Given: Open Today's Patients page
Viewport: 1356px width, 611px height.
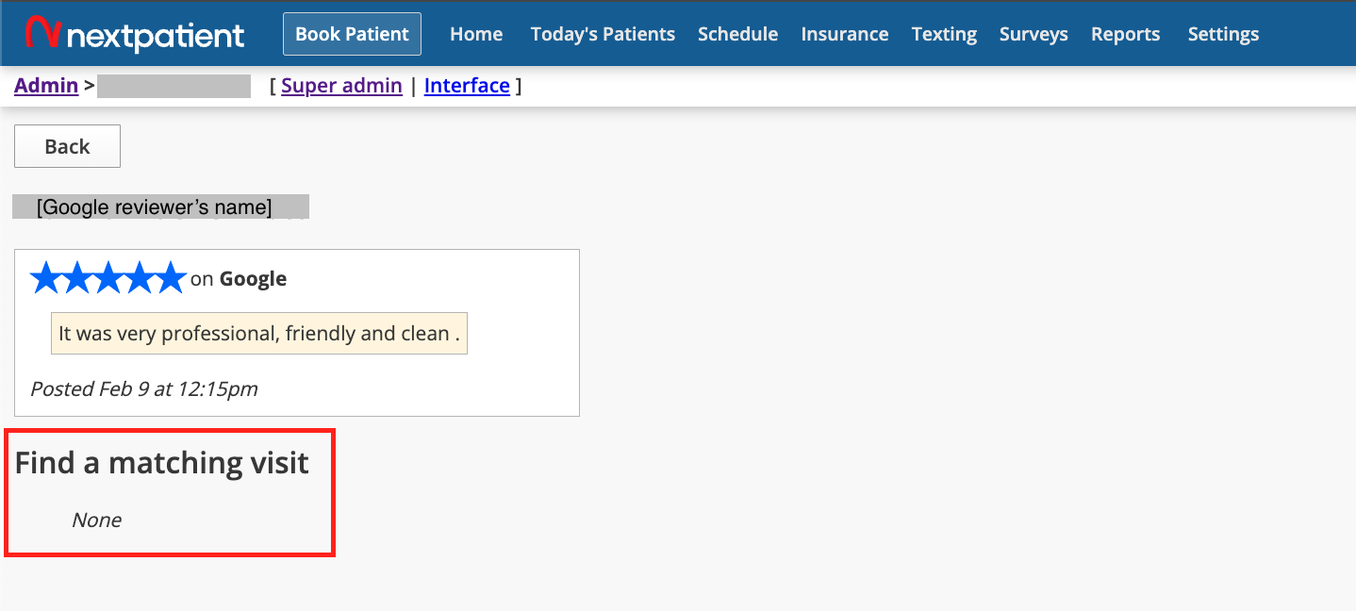Looking at the screenshot, I should click(x=603, y=34).
